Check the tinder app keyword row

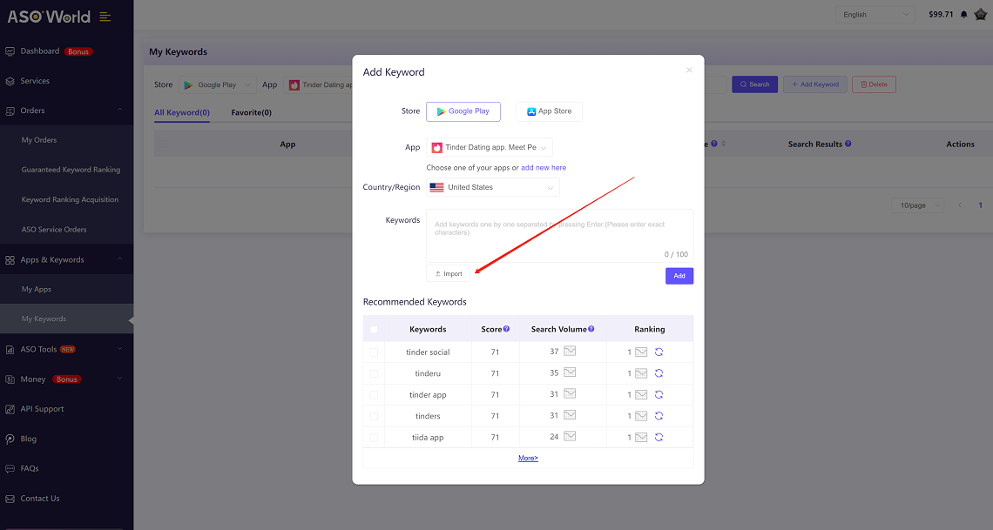[374, 394]
